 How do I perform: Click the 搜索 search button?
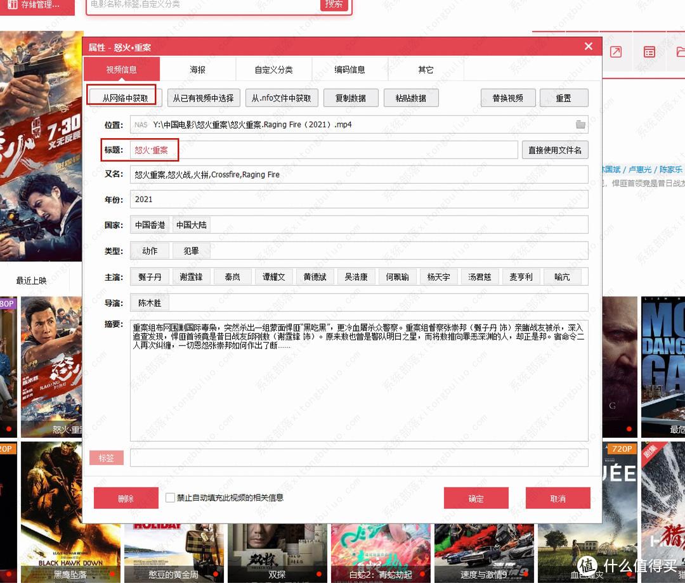(x=334, y=4)
